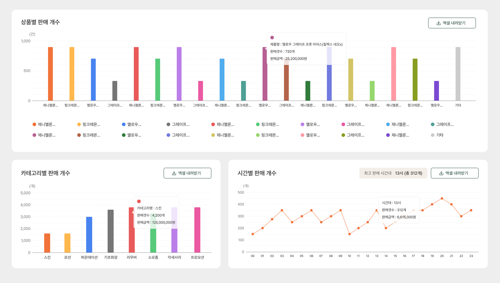Select the blue 파운데이션 bar
This screenshot has width=500, height=283.
click(89, 234)
